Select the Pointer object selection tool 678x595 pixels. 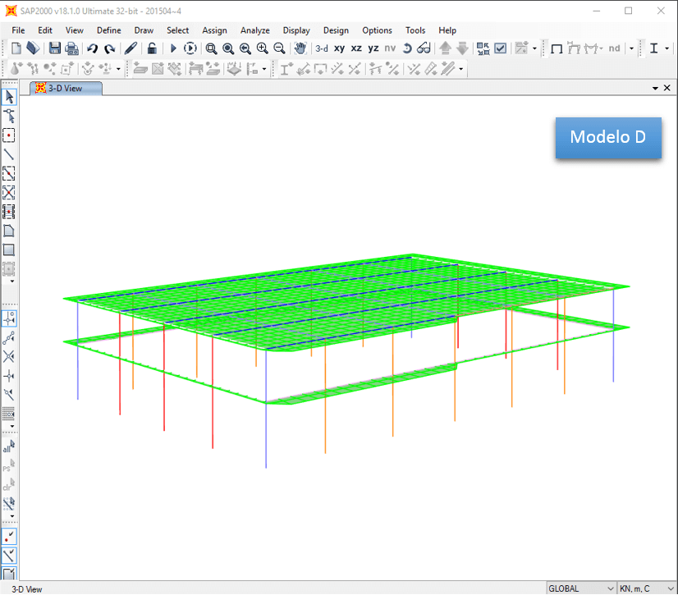[10, 96]
